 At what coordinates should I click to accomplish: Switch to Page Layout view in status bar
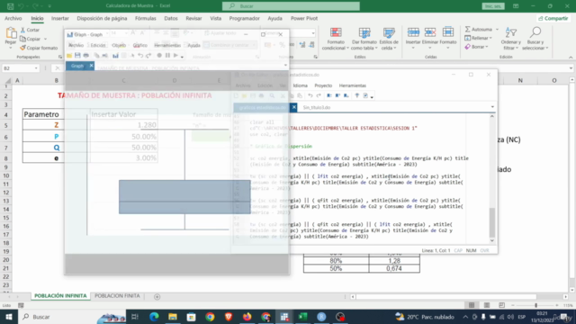coord(487,305)
